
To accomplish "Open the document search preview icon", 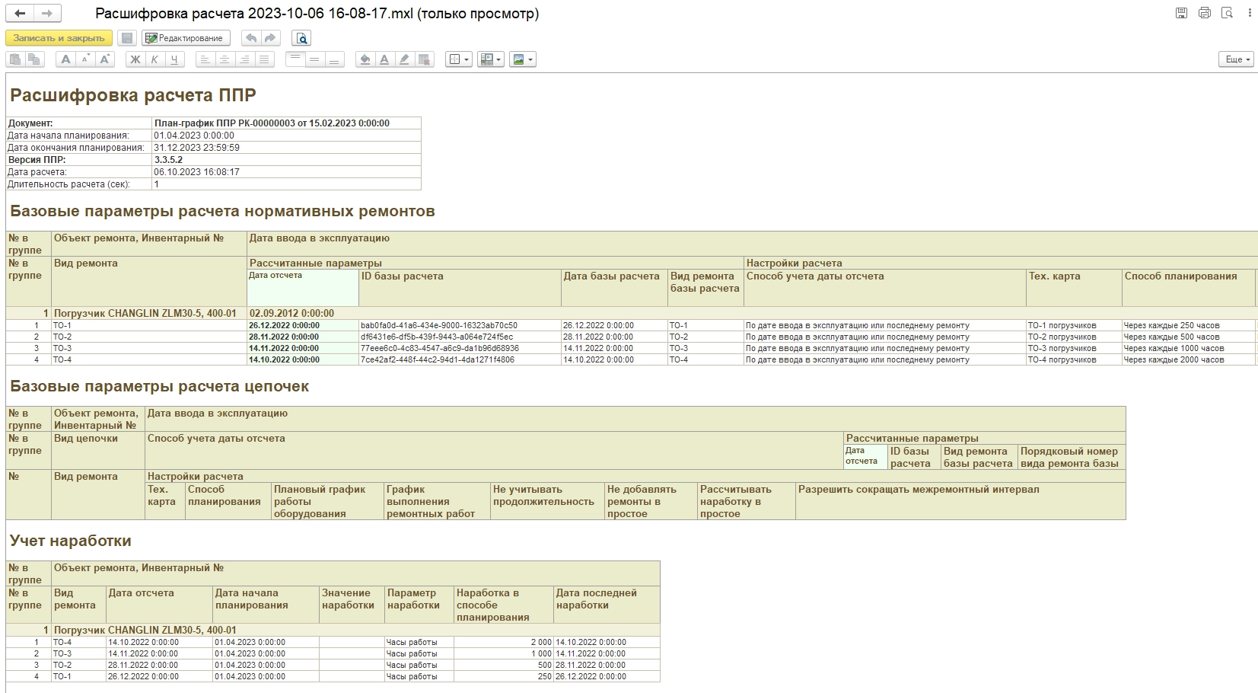I will [x=301, y=38].
